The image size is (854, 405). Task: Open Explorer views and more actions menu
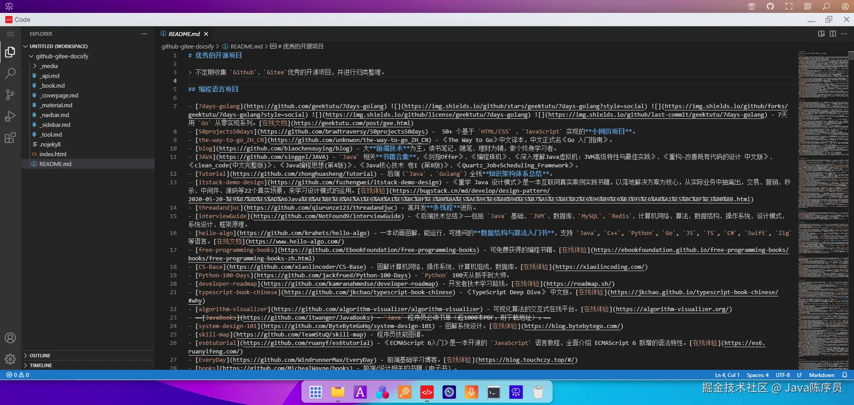[144, 34]
